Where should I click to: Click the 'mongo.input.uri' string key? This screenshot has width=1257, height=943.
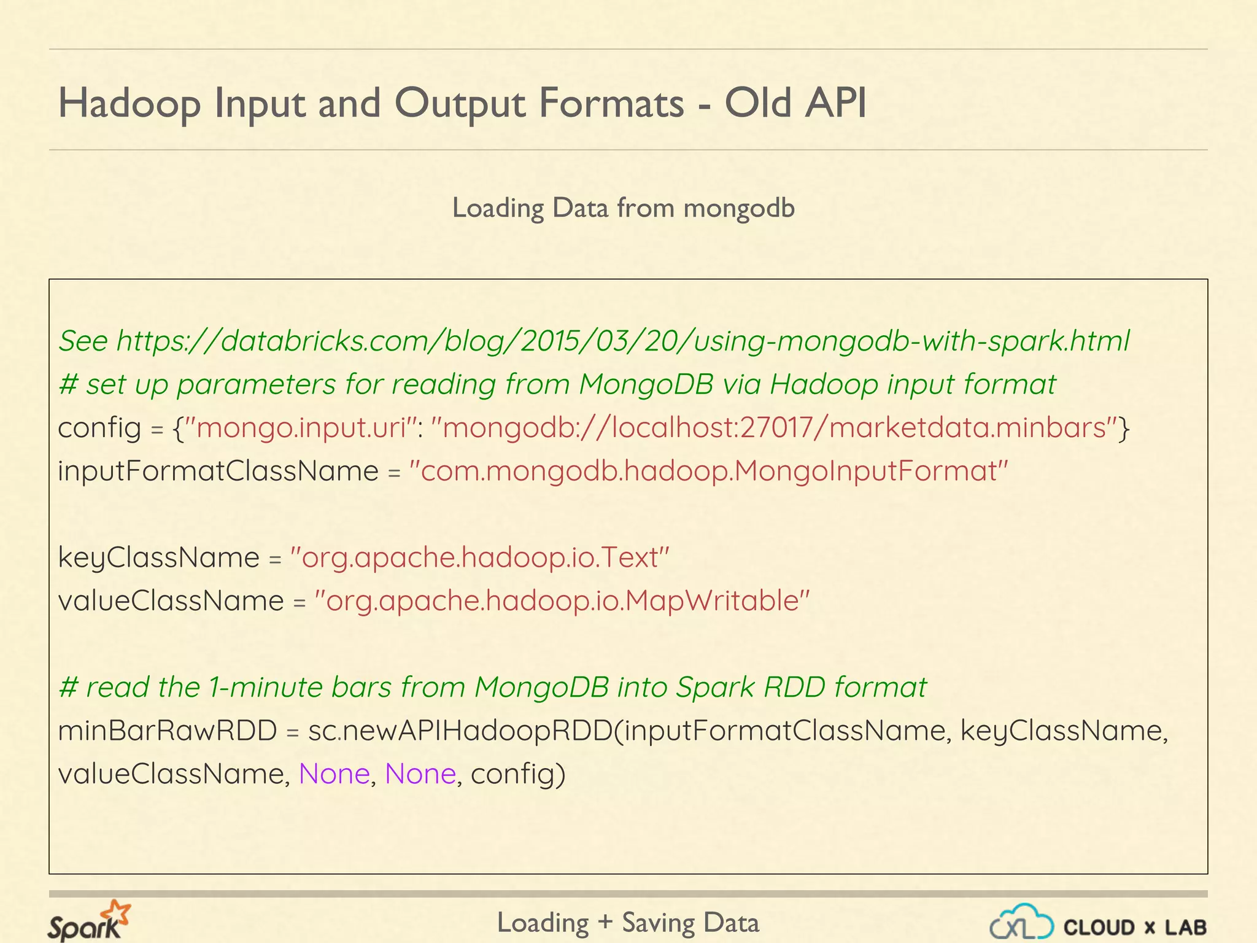pos(301,427)
